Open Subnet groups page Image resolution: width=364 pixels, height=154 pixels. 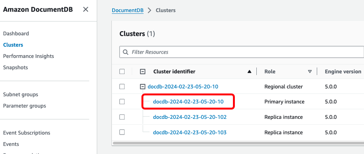pyautogui.click(x=21, y=95)
